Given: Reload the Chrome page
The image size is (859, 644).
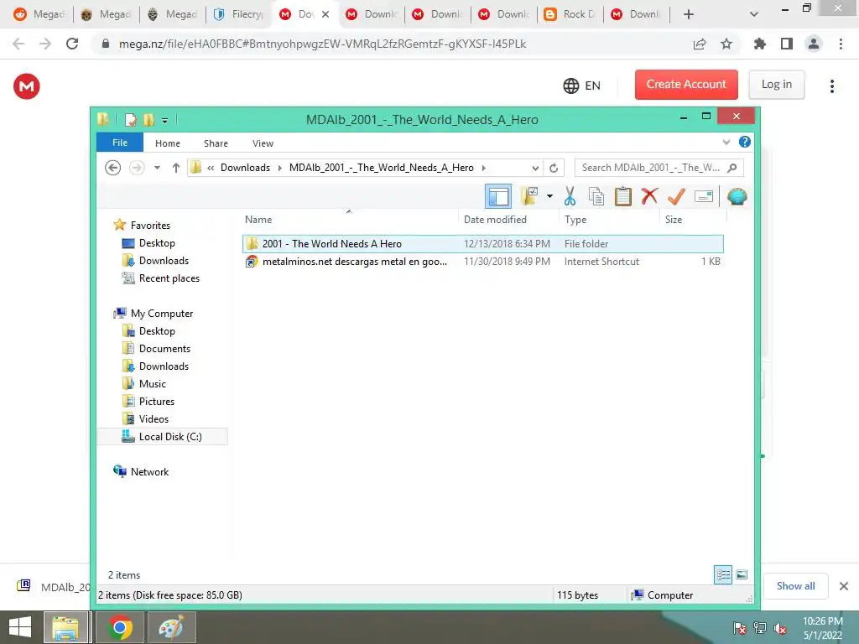Looking at the screenshot, I should [72, 44].
